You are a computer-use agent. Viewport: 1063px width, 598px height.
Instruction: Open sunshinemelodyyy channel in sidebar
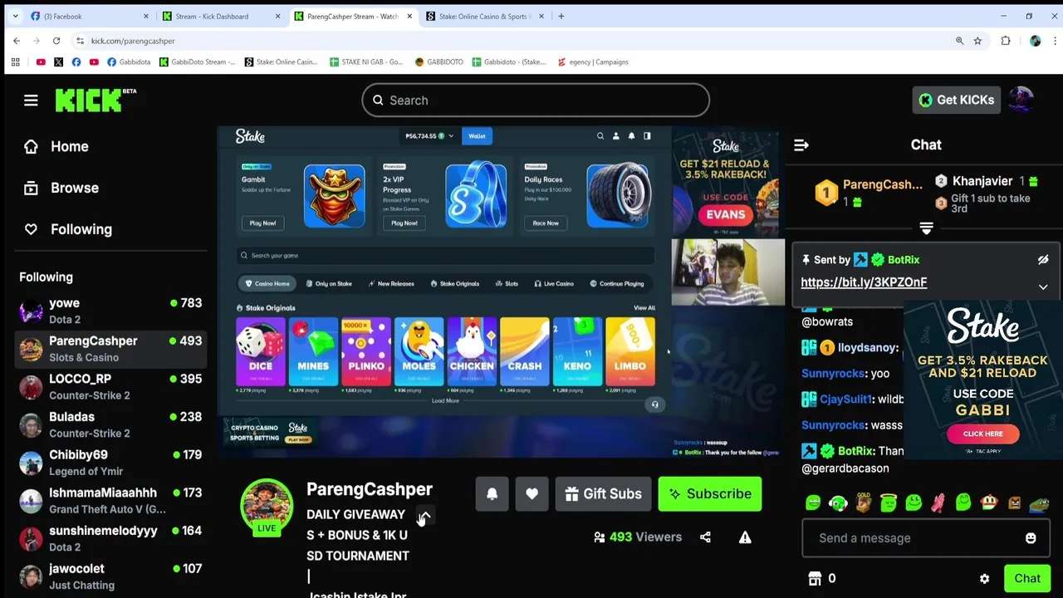(x=110, y=538)
